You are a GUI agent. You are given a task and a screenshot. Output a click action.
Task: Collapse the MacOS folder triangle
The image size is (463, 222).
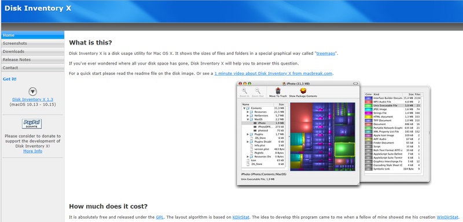tap(248, 119)
